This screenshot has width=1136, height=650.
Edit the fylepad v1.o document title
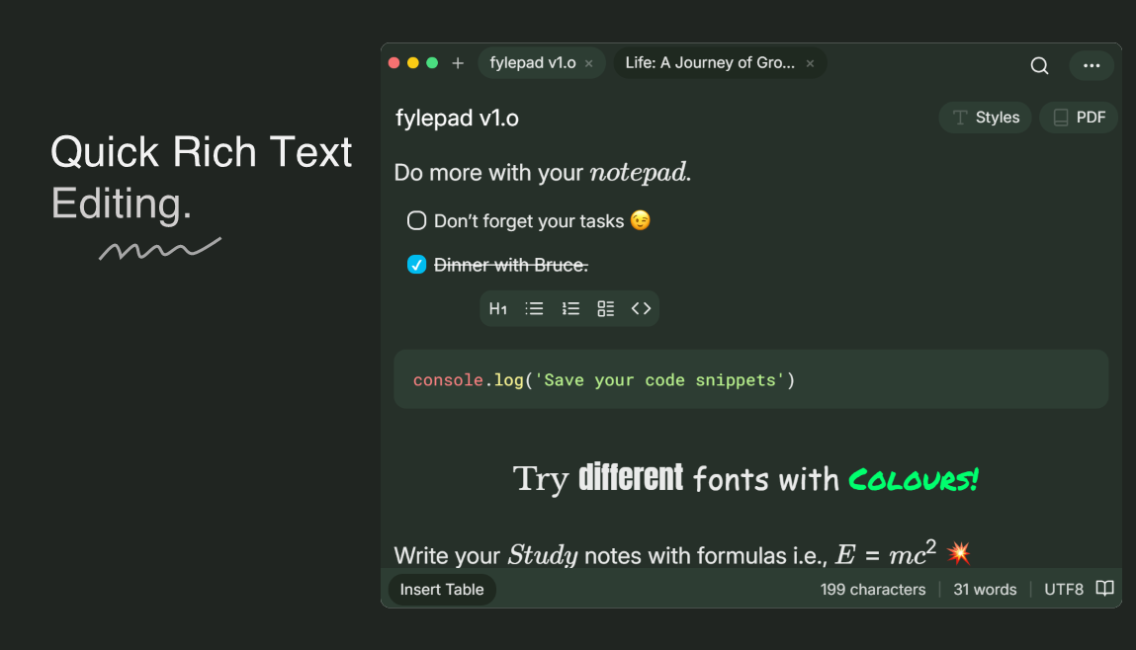pyautogui.click(x=457, y=118)
